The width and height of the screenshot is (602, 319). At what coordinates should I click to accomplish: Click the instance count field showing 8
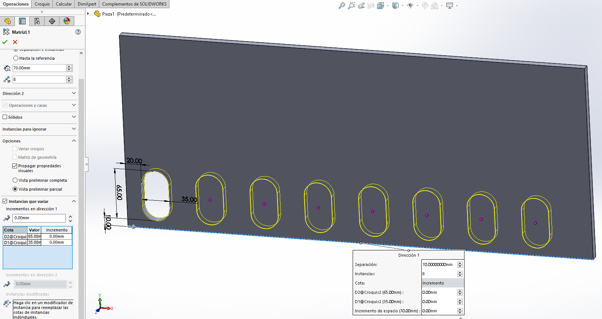[39, 79]
